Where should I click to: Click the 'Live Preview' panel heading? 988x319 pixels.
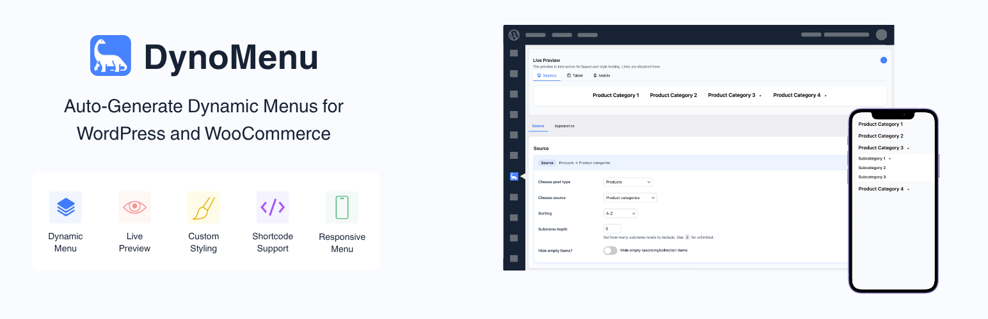coord(546,60)
